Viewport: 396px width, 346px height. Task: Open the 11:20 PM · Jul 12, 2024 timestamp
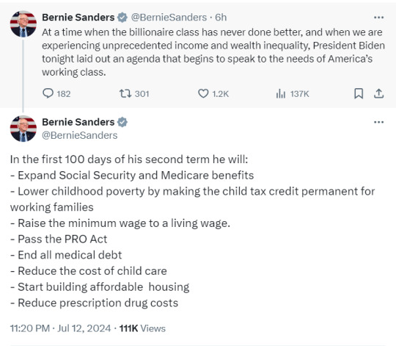(60, 328)
